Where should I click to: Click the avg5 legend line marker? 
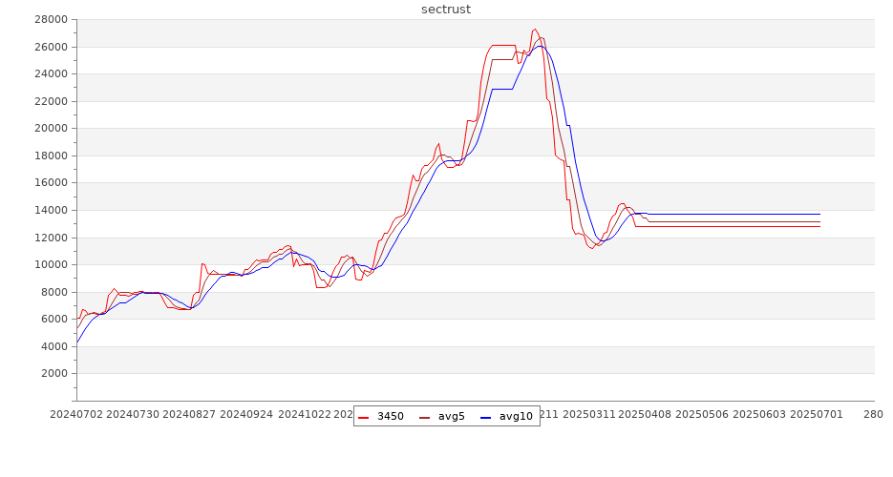pyautogui.click(x=424, y=416)
